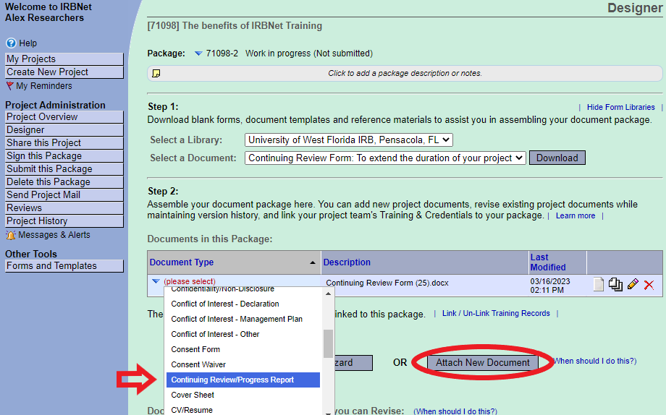View the Continuing Review Form document page icon
Viewport: 666px width, 415px height.
point(599,284)
